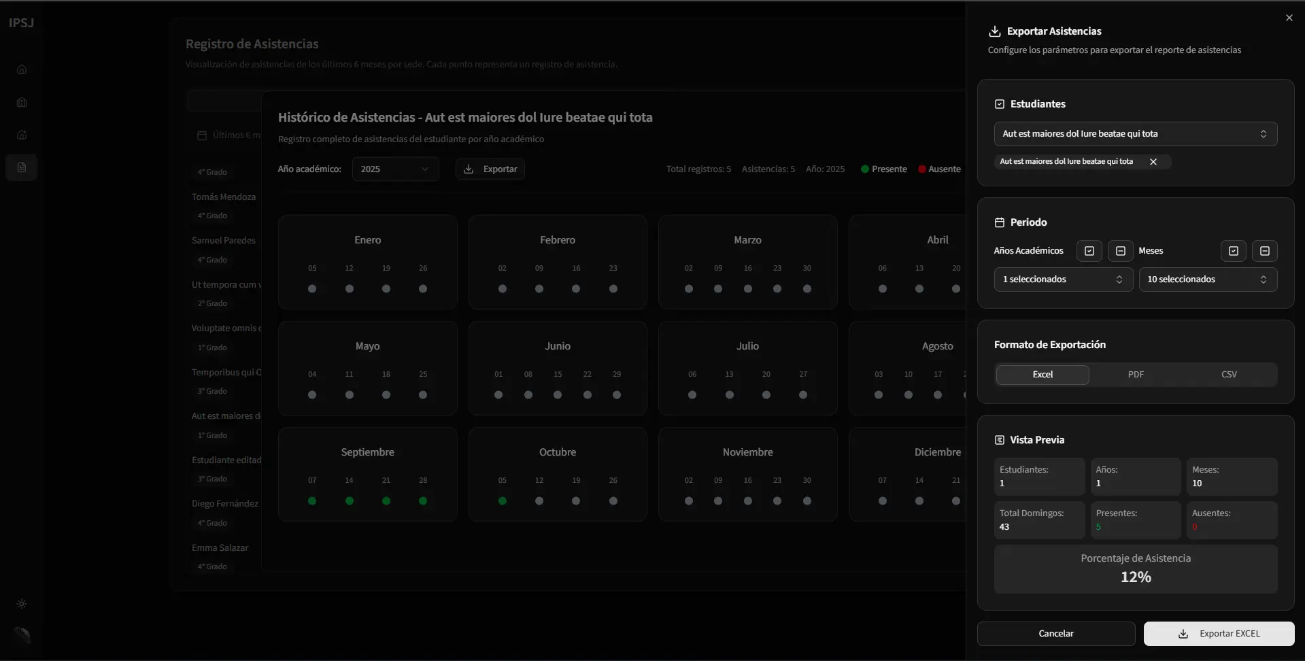Screen dimensions: 1305x661
Task: Click the green attendance dot for Septiembre 07
Action: coord(312,501)
